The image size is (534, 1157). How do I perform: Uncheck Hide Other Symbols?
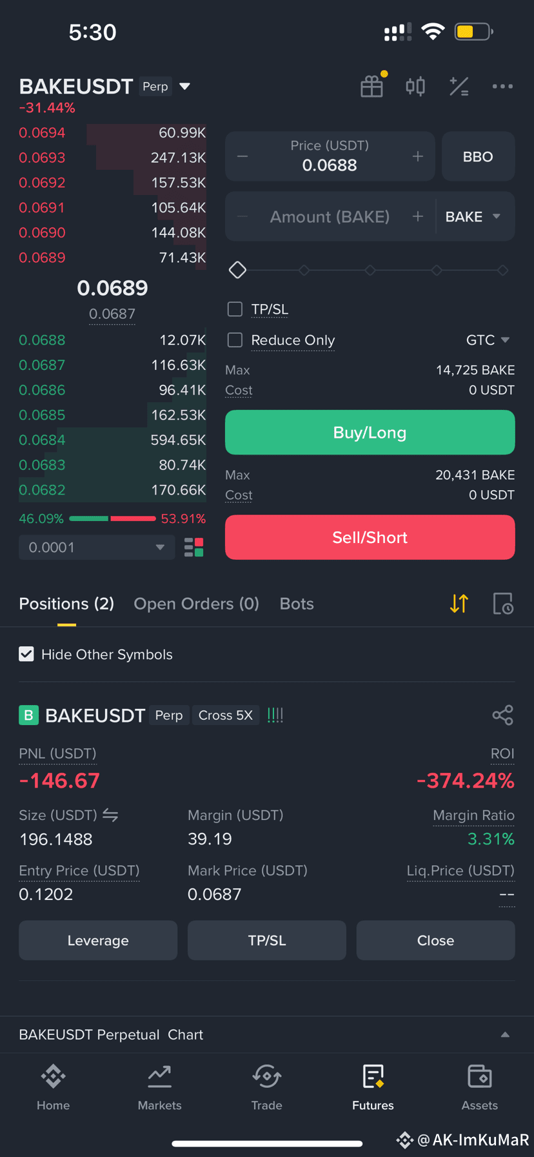point(26,654)
